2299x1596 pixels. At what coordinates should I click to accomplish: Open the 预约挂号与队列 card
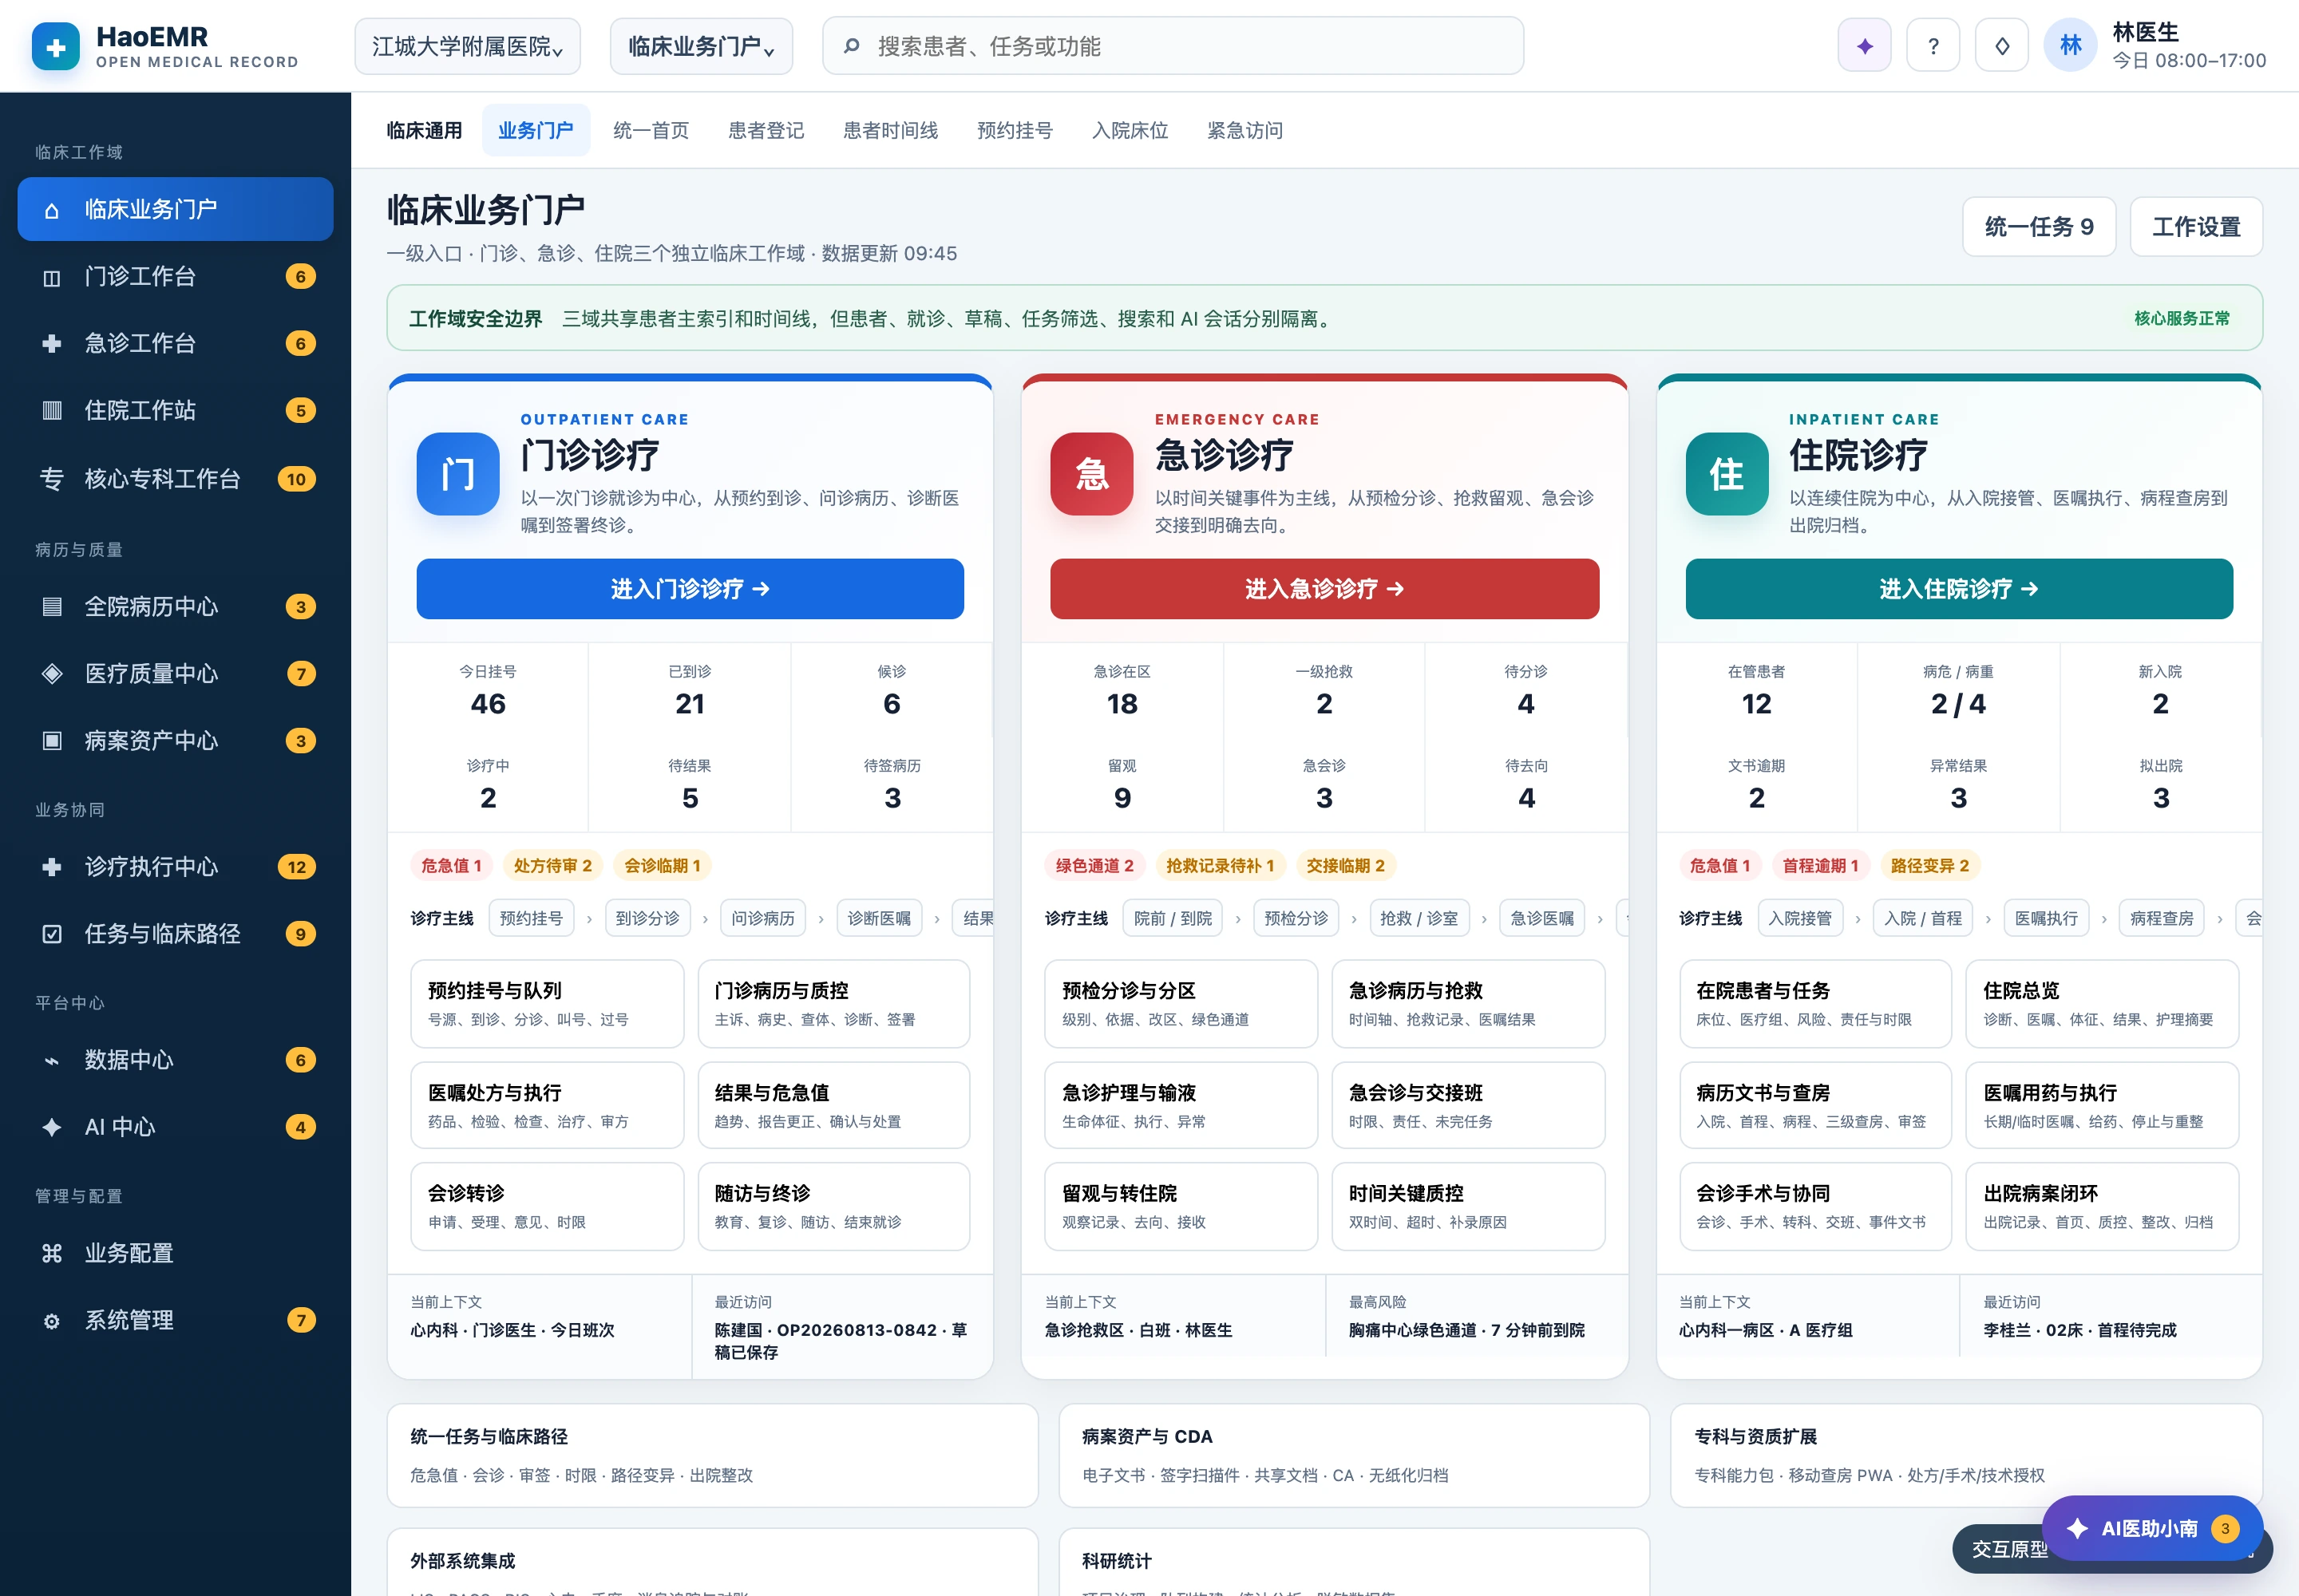pos(548,1003)
